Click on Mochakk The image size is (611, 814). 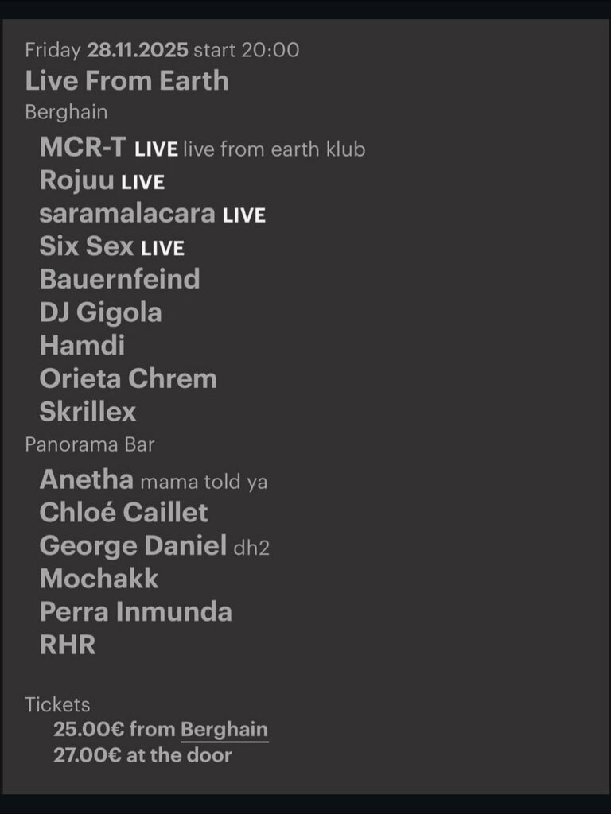point(99,579)
